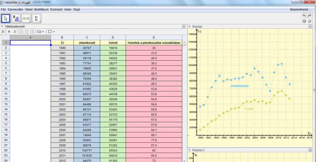The width and height of the screenshot is (316, 162).
Task: Click the undo arrow icon
Action: coord(304,15)
